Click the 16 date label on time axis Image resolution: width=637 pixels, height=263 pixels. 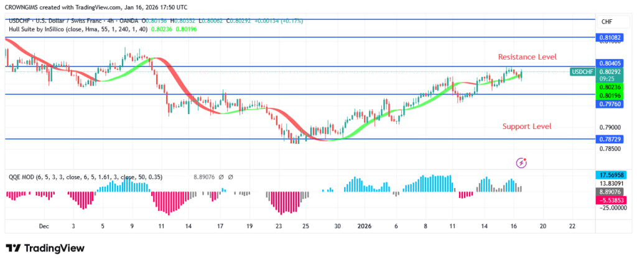[513, 226]
